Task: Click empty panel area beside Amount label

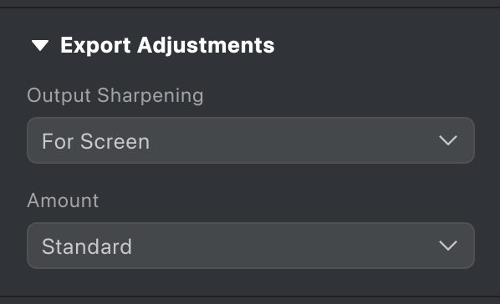Action: pyautogui.click(x=287, y=200)
